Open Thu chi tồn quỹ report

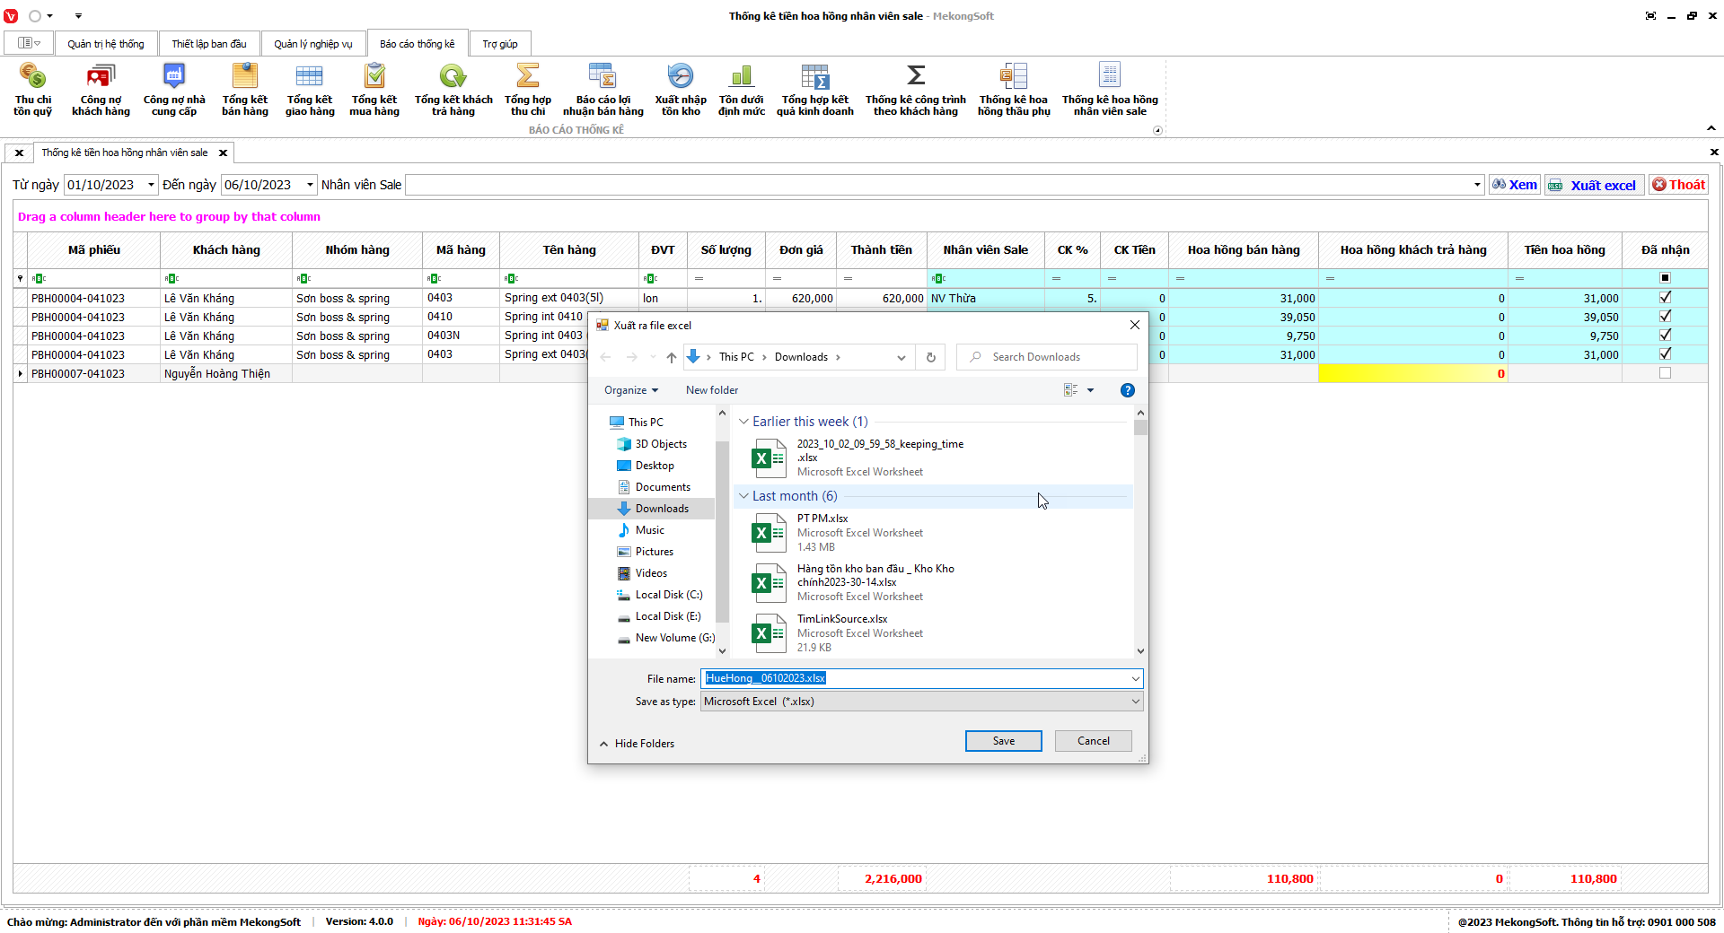pyautogui.click(x=33, y=90)
